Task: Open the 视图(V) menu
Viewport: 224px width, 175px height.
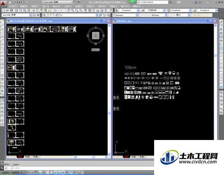Action: 35,6
